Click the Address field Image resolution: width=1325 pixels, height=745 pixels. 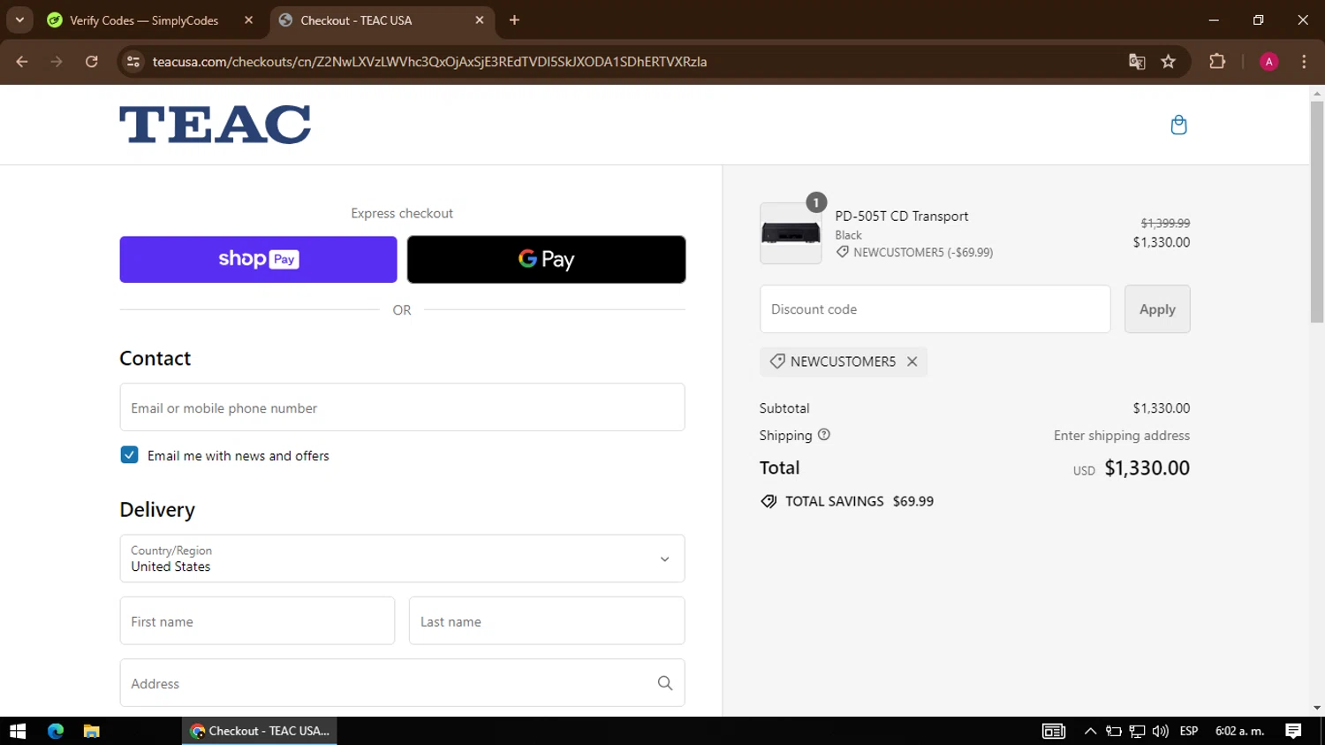(x=402, y=683)
